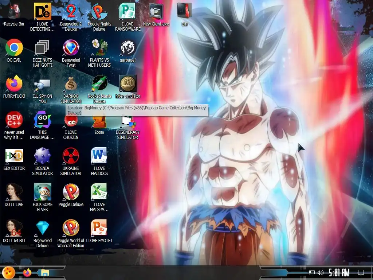Open File Explorer from the taskbar
Viewport: 373px width, 280px height.
pyautogui.click(x=45, y=273)
